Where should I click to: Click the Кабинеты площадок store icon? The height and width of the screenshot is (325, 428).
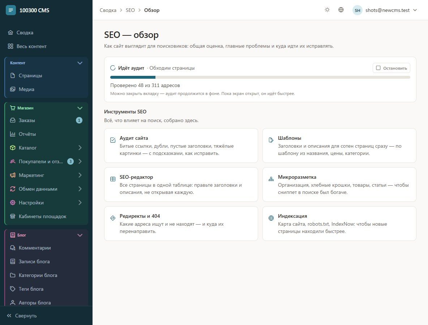point(13,216)
